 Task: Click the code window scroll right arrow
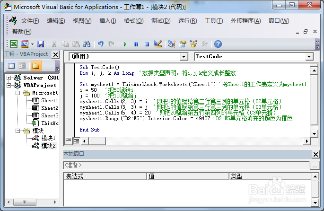306,141
